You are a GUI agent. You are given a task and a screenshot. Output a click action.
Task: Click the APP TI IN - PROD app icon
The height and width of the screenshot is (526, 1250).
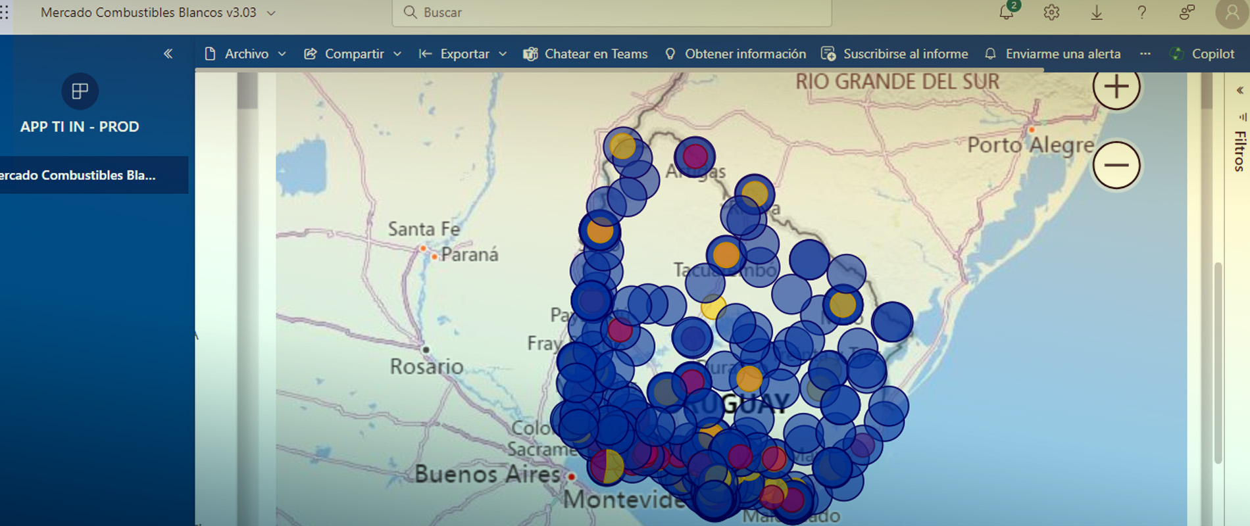pos(80,91)
